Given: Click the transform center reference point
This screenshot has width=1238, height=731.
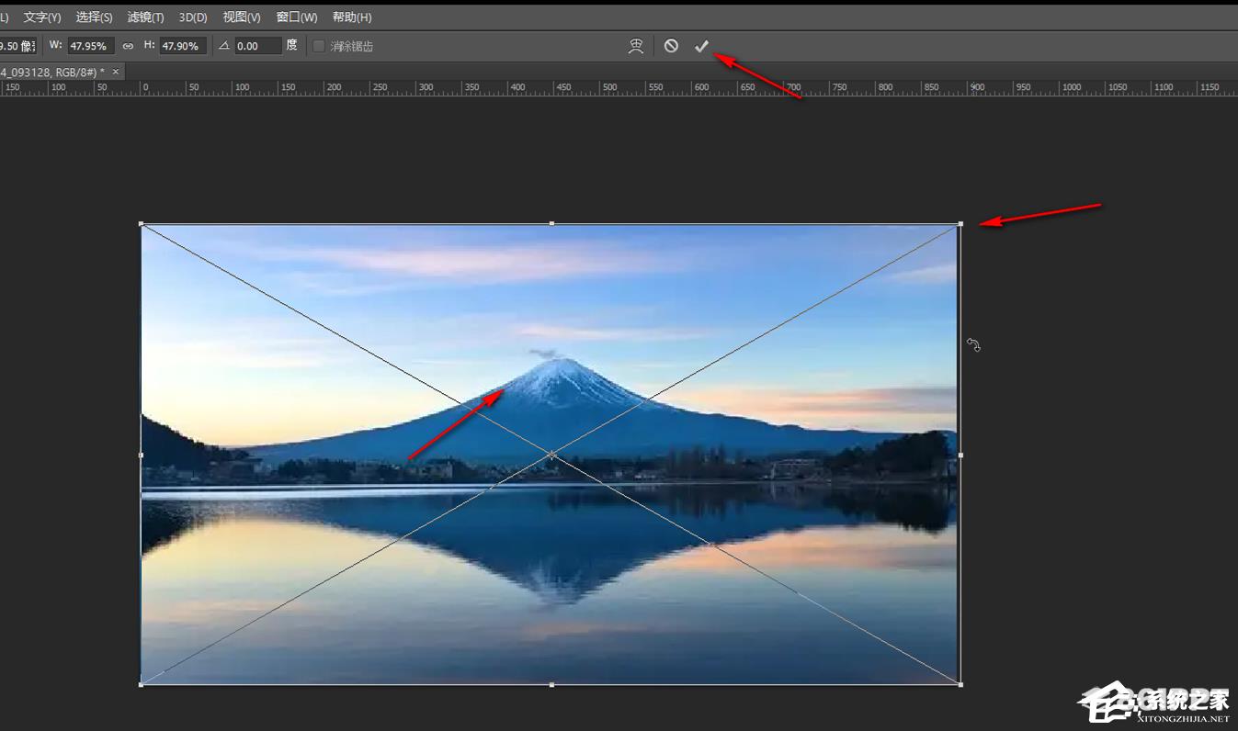Looking at the screenshot, I should (551, 455).
